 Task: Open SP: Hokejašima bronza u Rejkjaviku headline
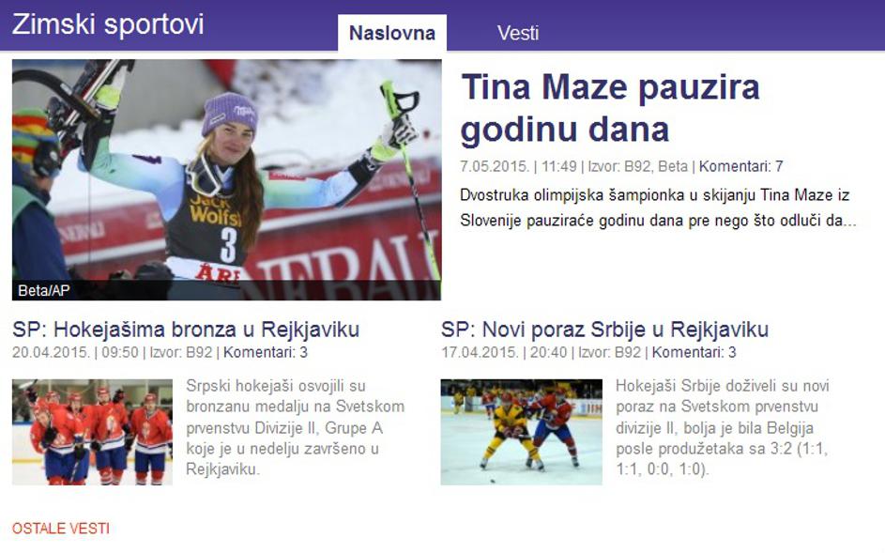(x=186, y=329)
